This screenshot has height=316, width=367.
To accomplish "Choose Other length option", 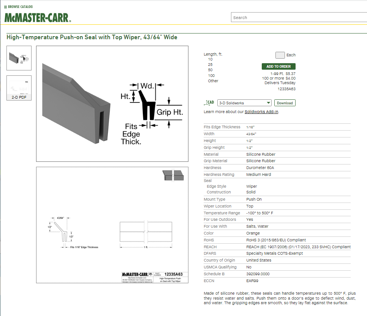I will point(213,81).
